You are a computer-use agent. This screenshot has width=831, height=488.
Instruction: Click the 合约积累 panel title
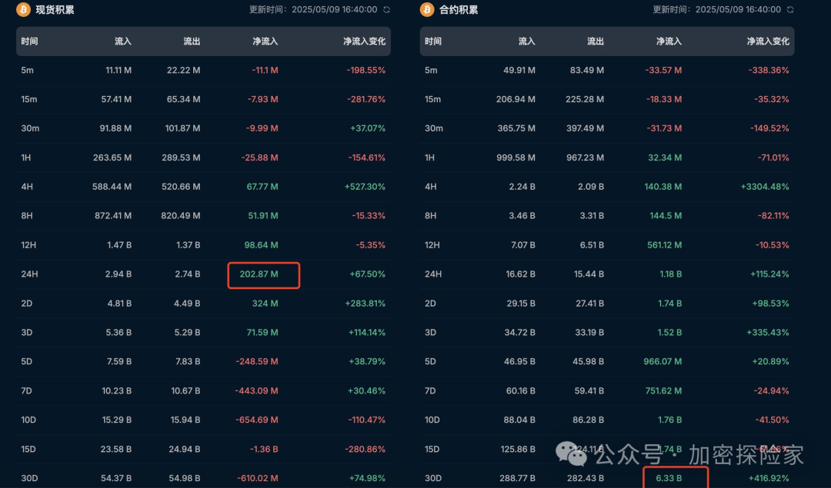(459, 10)
